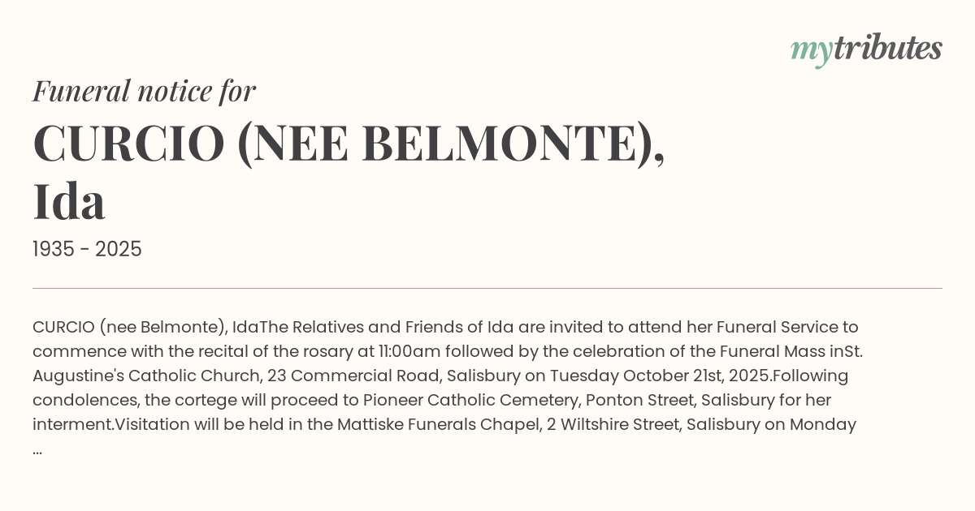Click the trailing ellipsis below the notice

tap(37, 449)
